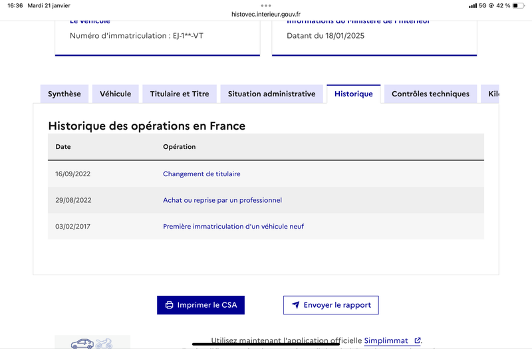Click the printer icon on Imprimer le CSA
This screenshot has width=532, height=349.
pos(169,305)
